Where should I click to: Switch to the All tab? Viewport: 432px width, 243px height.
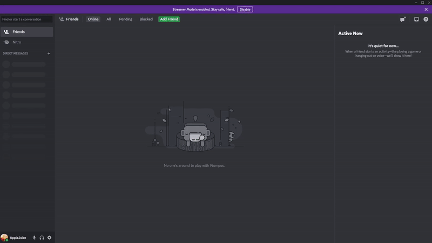tap(109, 19)
